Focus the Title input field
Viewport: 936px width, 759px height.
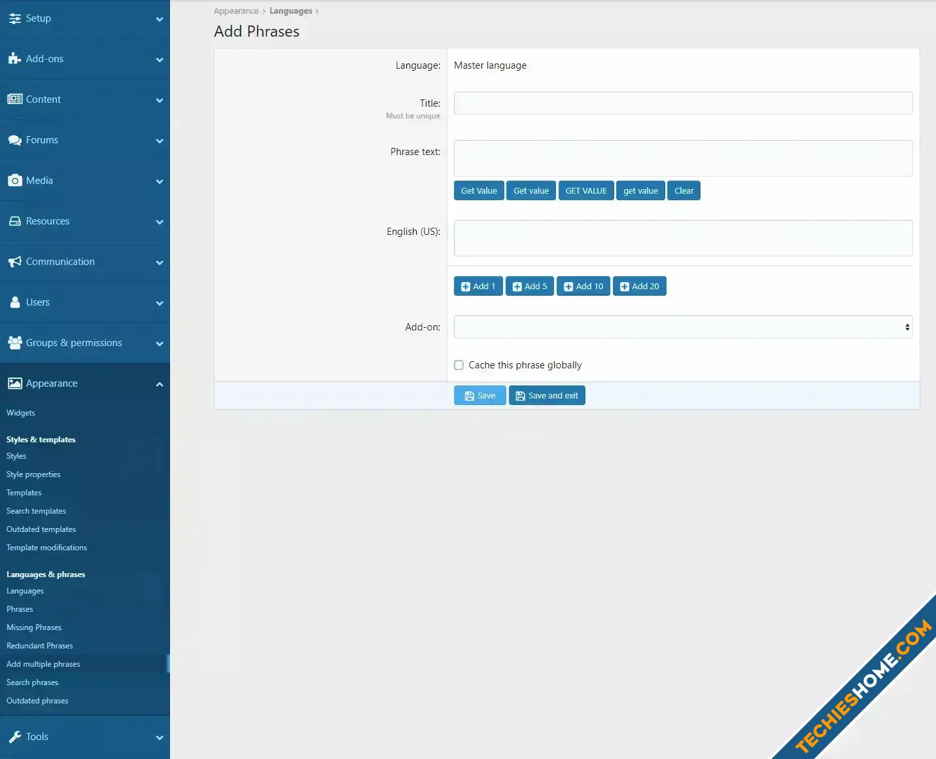tap(683, 103)
